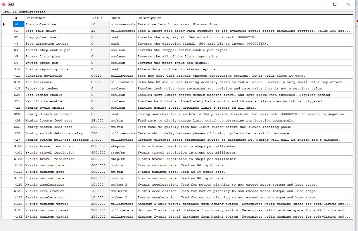Edit Y-axis maximum rate value
358x231 pixels.
[100, 172]
